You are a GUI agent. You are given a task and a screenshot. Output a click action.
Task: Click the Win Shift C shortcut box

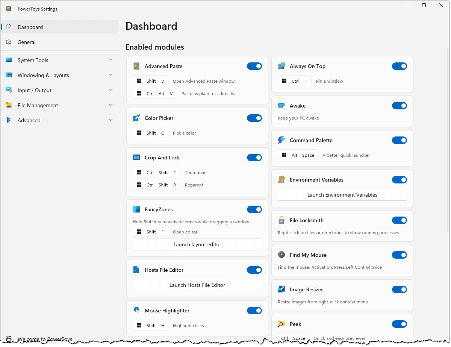tap(151, 133)
